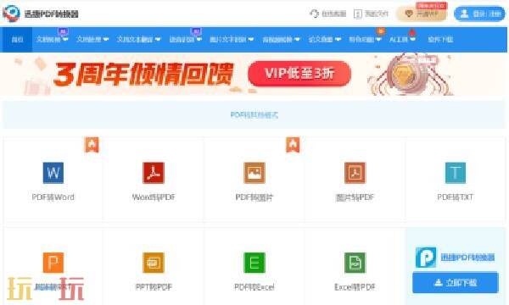Screen dimensions: 509x305
Task: Click the 登录/注册 login button
Action: tap(479, 14)
